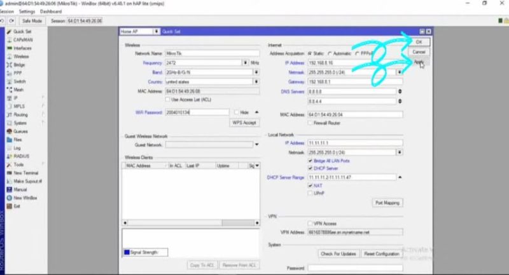The image size is (509, 275).
Task: Toggle Hide WiFi password checkbox
Action: coord(236,112)
